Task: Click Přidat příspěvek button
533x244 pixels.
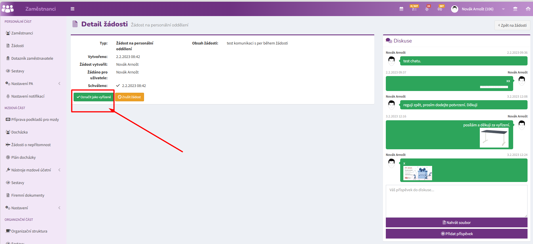Action: tap(457, 234)
